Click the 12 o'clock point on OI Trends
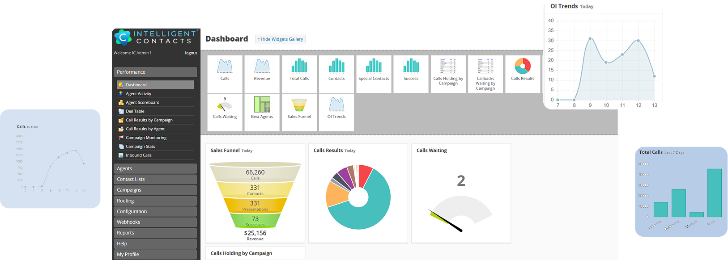This screenshot has width=728, height=260. (638, 41)
